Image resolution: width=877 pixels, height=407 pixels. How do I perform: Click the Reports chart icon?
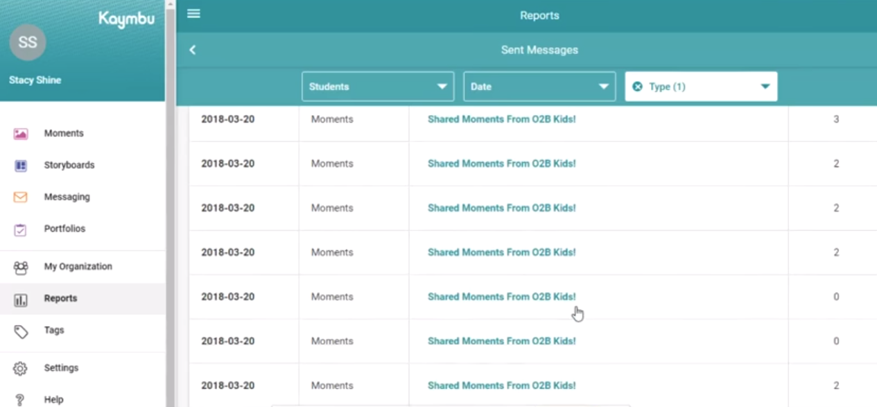point(21,300)
